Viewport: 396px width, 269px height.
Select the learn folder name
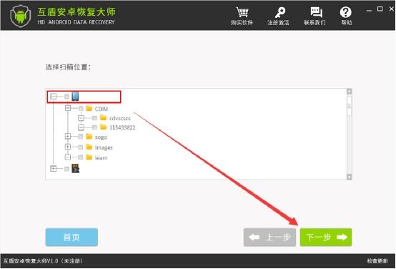[x=102, y=158]
